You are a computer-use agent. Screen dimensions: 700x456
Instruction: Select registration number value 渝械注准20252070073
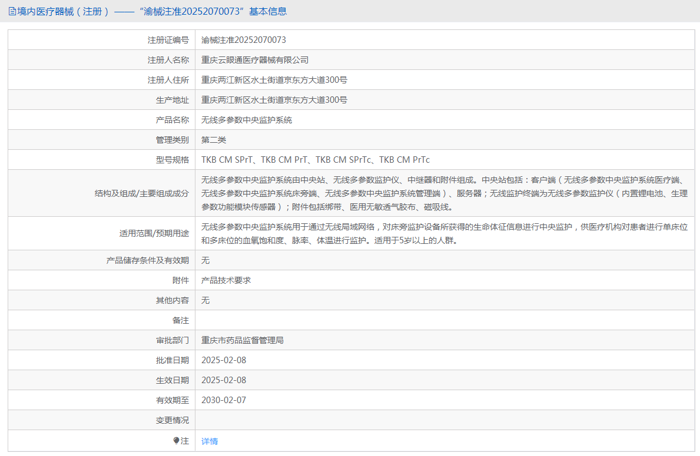pyautogui.click(x=243, y=40)
